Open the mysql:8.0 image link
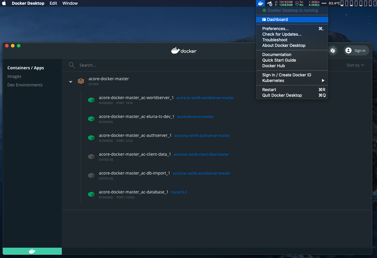377x258 pixels. coord(179,192)
